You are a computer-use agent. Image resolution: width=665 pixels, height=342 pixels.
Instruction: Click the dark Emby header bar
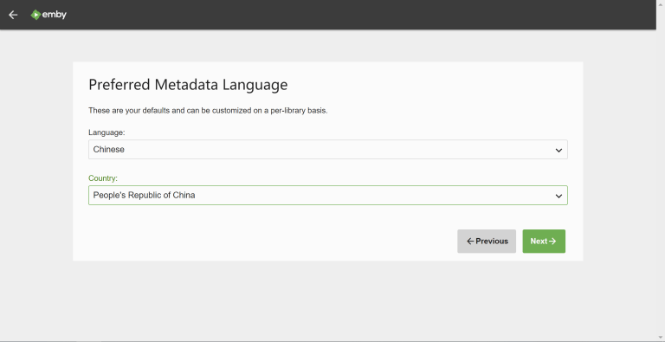339,15
